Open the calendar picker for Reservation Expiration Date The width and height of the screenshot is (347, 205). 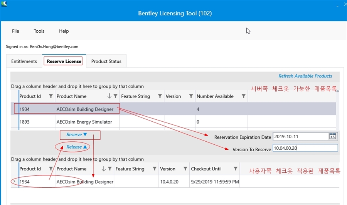(x=332, y=136)
